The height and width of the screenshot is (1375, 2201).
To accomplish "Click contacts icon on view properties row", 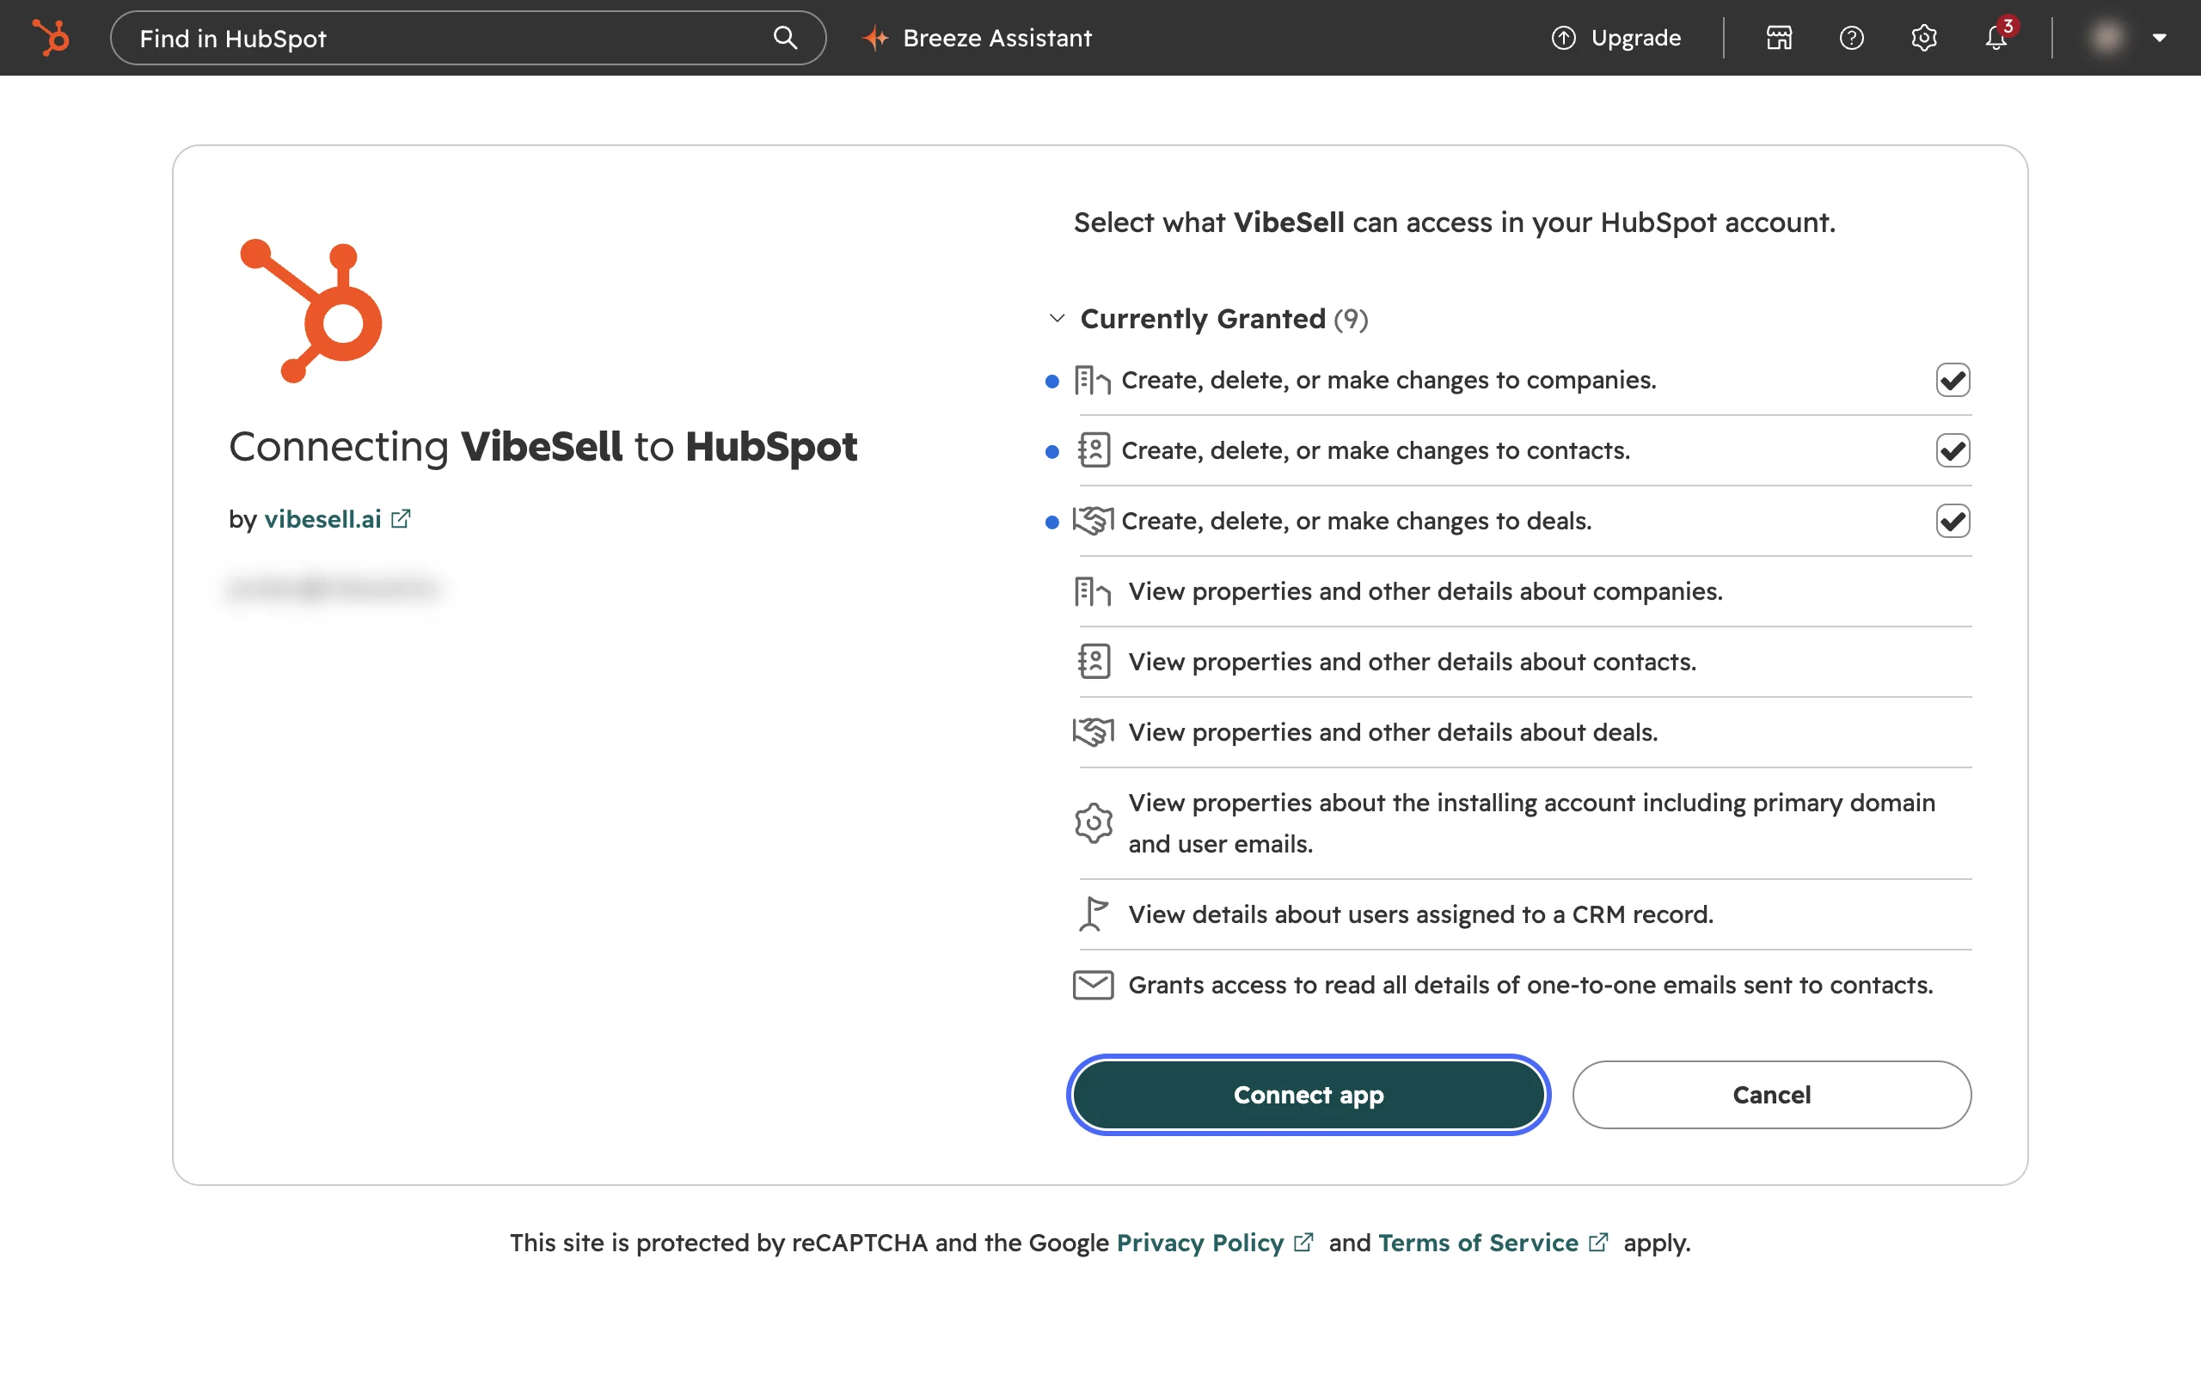I will (x=1094, y=662).
